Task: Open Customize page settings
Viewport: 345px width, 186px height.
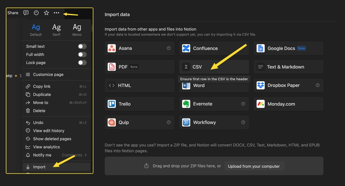Action: click(x=48, y=74)
